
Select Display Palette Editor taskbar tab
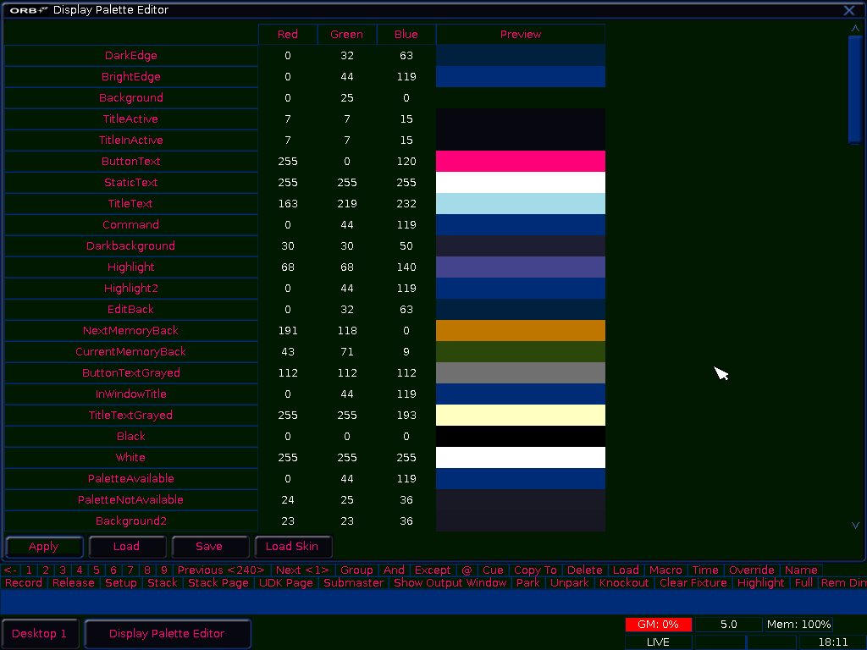168,634
